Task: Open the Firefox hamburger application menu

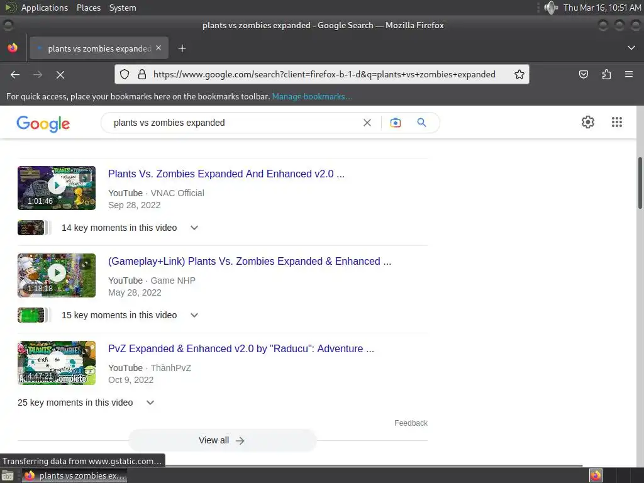Action: (629, 74)
